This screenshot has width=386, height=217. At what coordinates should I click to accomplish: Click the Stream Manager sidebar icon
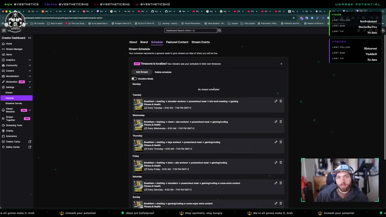point(3,49)
